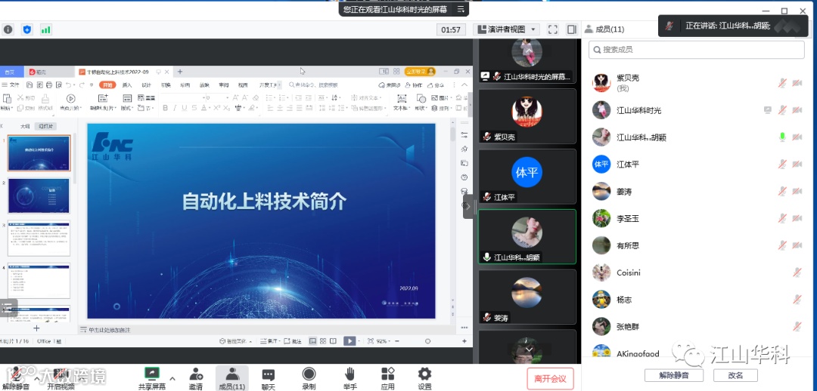The height and width of the screenshot is (391, 817).
Task: Toggle unmute microphone (解除静音) in bottom toolbar
Action: [x=16, y=378]
